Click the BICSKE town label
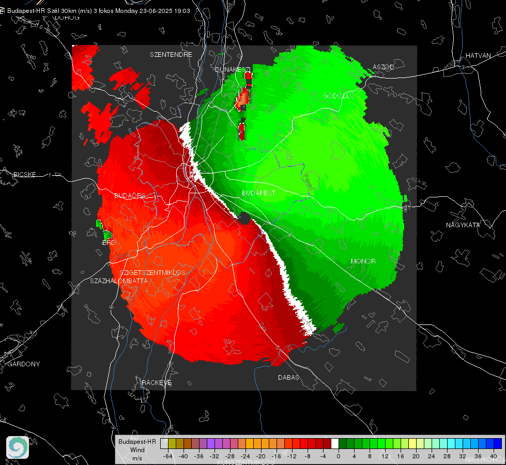Screen dimensions: 506x465 (x=24, y=175)
